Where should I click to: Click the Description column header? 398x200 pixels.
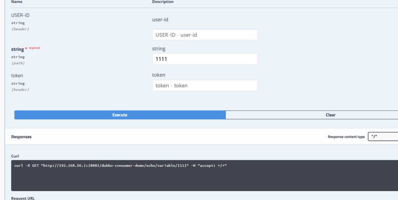163,2
